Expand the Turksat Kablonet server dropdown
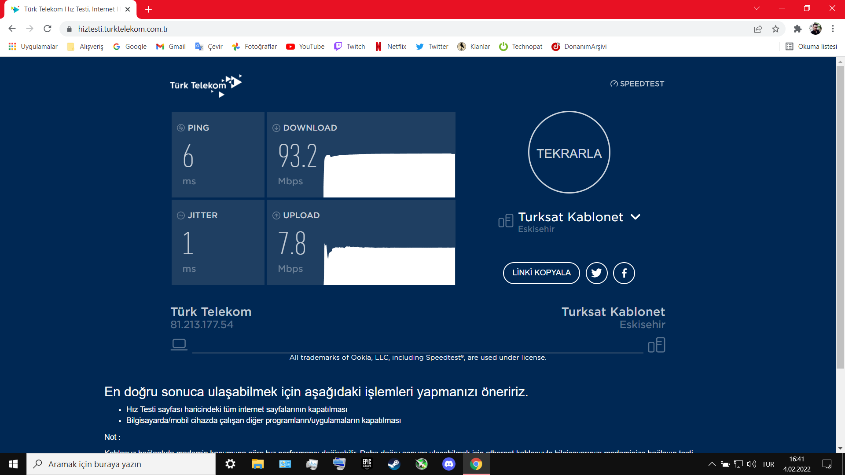The image size is (845, 475). coord(635,217)
